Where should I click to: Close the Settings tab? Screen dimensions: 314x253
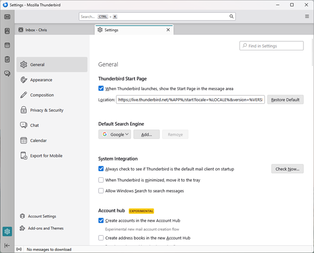coord(168,30)
